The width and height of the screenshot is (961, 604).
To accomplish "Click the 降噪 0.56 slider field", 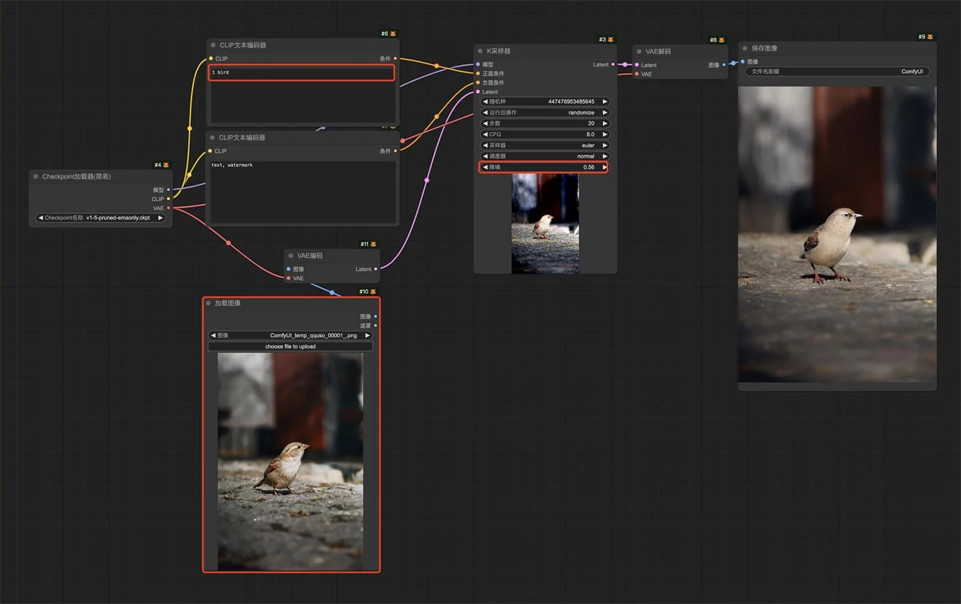I will 545,167.
